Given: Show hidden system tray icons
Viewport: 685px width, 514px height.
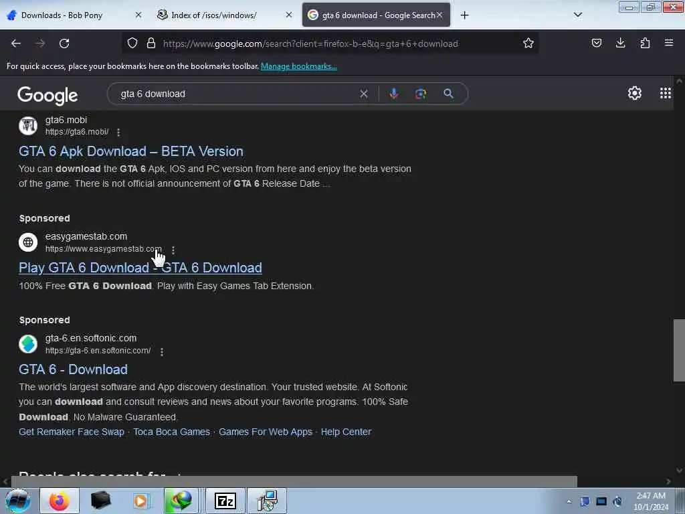Looking at the screenshot, I should [x=569, y=501].
